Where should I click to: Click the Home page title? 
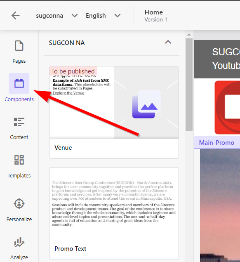tap(153, 12)
